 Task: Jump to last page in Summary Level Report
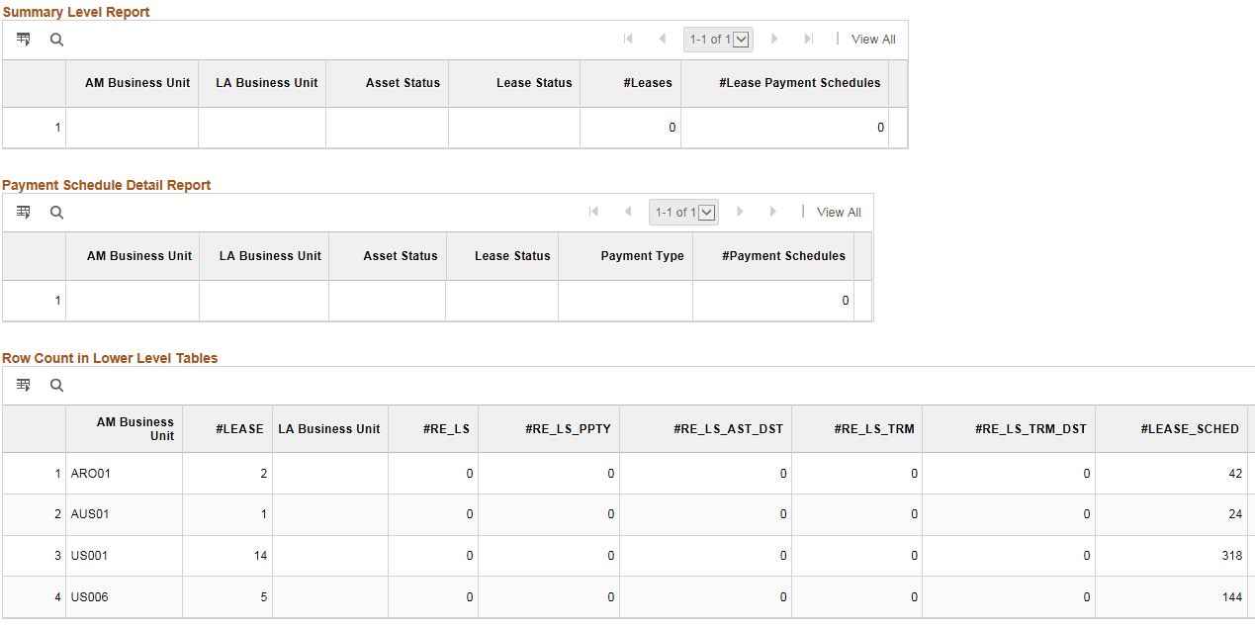[808, 39]
